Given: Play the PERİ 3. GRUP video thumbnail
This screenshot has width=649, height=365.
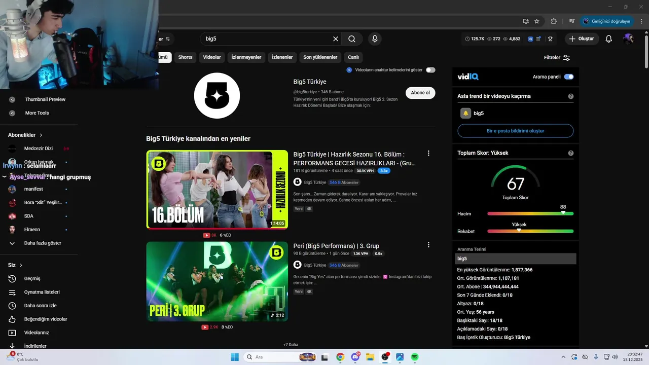Looking at the screenshot, I should pyautogui.click(x=217, y=281).
